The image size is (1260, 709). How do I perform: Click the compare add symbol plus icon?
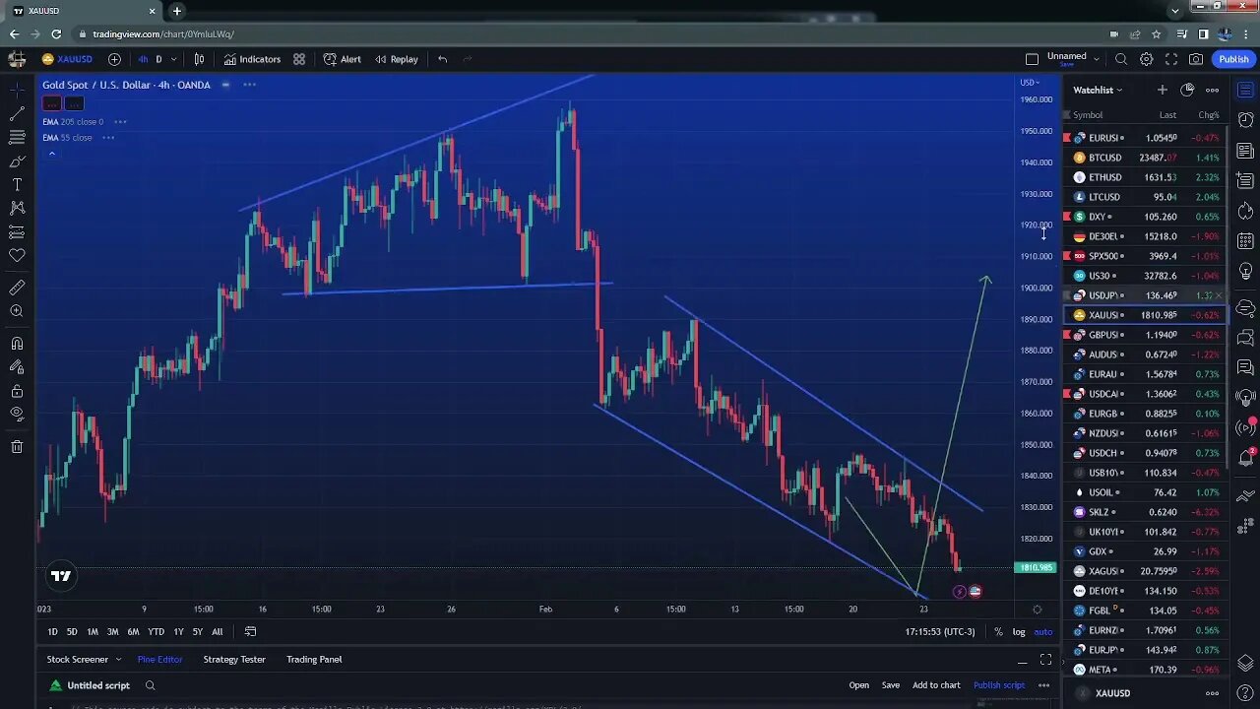pyautogui.click(x=114, y=59)
